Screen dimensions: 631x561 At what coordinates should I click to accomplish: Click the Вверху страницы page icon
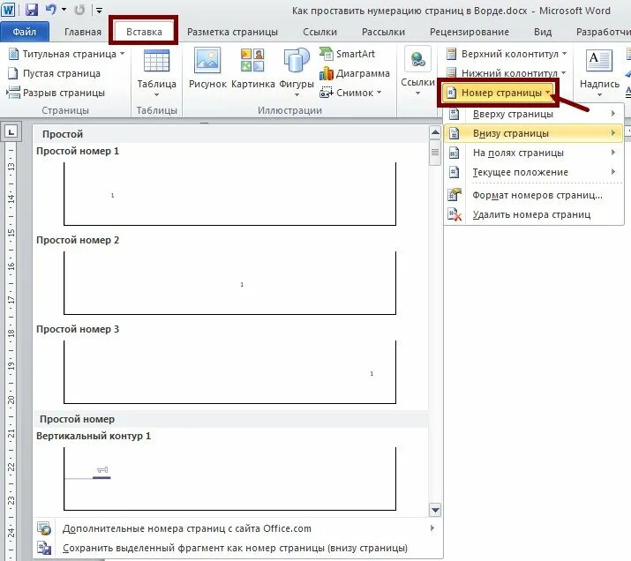(454, 114)
